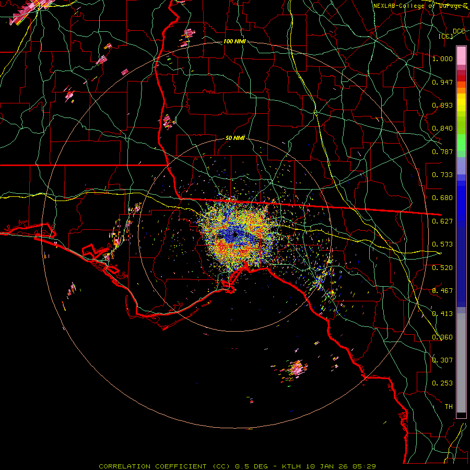470x470 pixels.
Task: Click the 1.000 value on the color scale
Action: [442, 58]
